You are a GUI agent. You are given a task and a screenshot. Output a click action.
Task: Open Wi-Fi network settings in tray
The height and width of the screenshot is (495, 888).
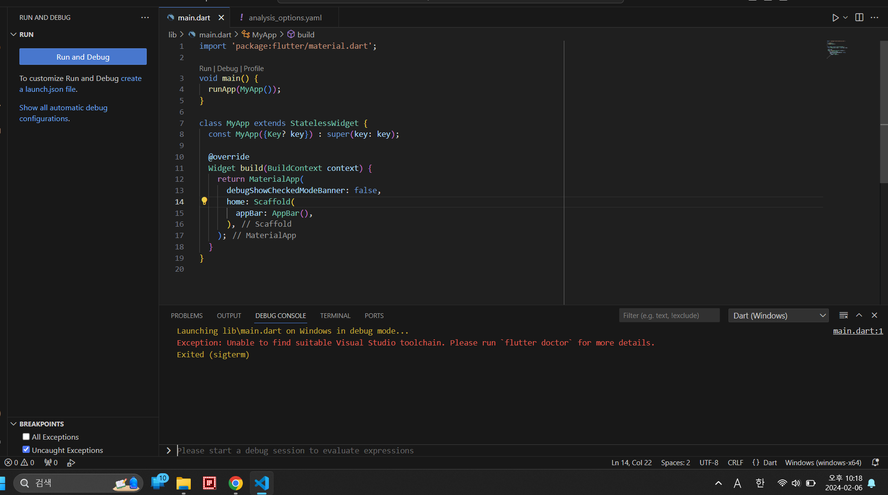(x=782, y=483)
